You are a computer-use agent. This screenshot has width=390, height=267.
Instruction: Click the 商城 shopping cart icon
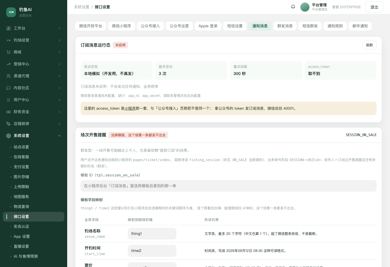(x=9, y=52)
